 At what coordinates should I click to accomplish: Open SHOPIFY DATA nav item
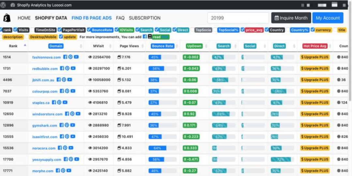(x=51, y=18)
